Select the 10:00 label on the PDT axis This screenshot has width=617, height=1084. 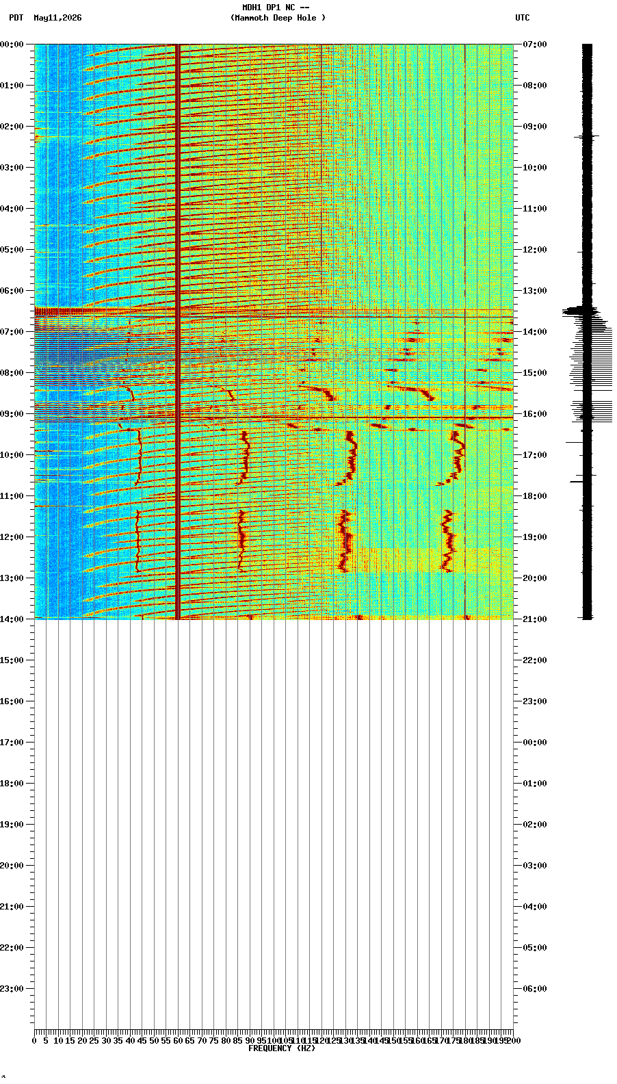pyautogui.click(x=12, y=455)
